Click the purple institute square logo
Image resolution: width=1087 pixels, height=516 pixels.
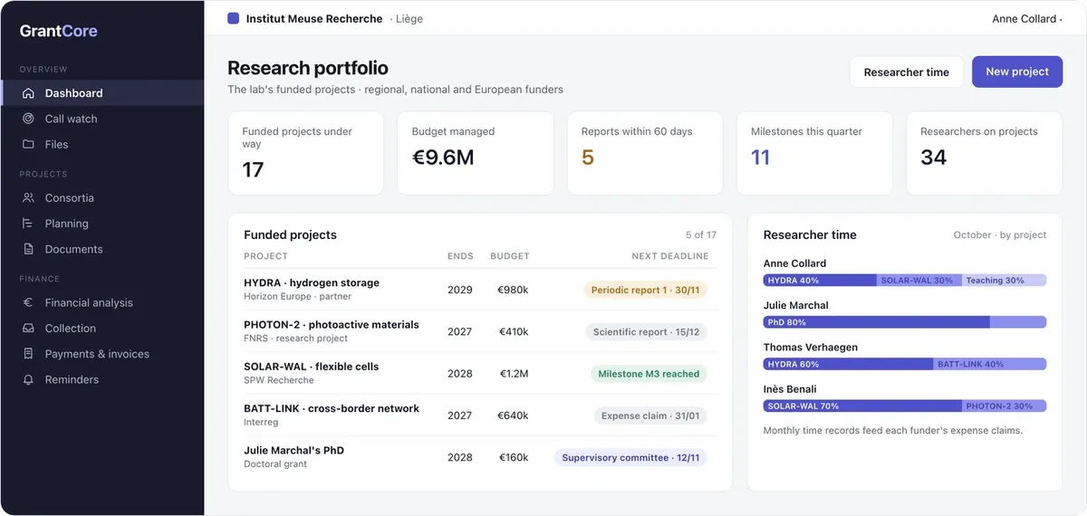pyautogui.click(x=234, y=18)
